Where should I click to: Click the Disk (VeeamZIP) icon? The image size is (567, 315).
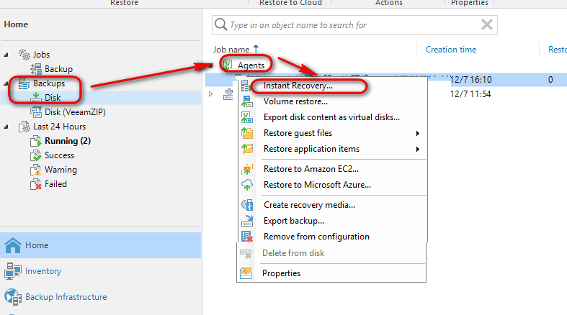[36, 112]
